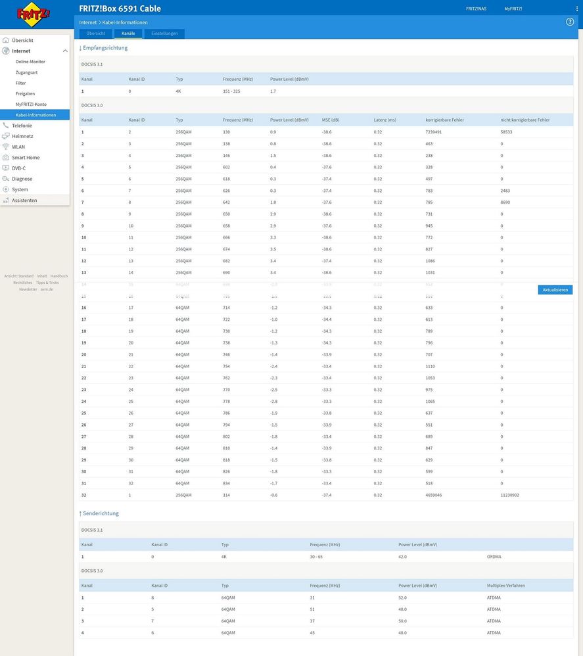Viewport: 583px width, 656px height.
Task: Click the upstream frequency 30 - 65
Action: (316, 557)
